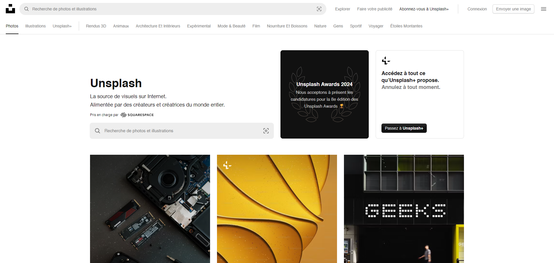The height and width of the screenshot is (263, 554).
Task: Click the Passez à Unsplash+ button
Action: click(x=404, y=128)
